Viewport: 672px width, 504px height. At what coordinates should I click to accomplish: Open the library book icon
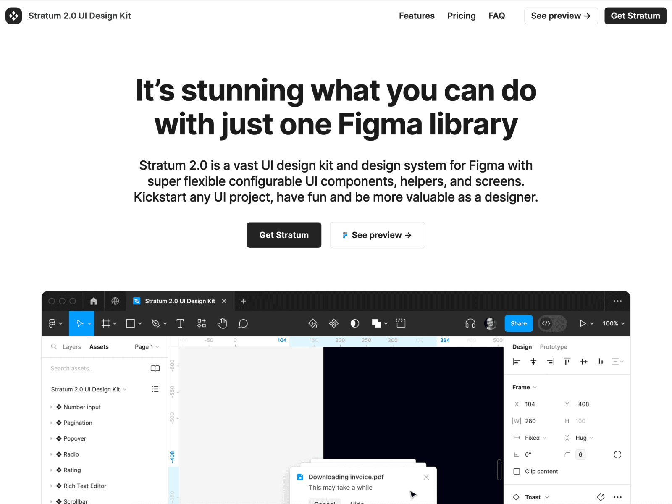(x=155, y=368)
